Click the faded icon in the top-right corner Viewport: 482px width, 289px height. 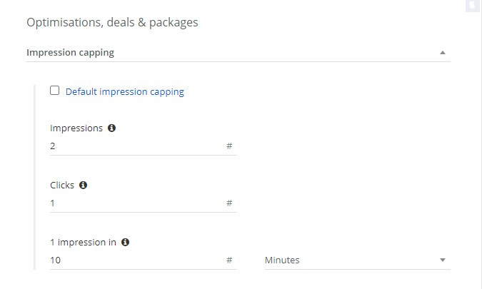point(473,6)
